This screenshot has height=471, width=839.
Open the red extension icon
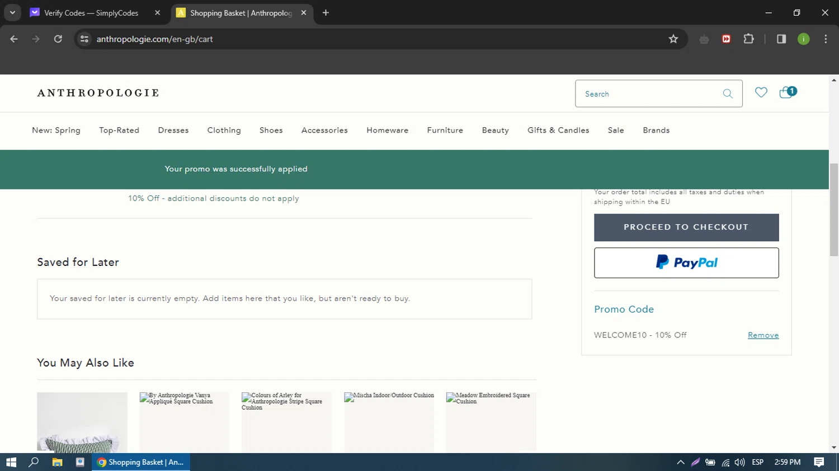726,39
